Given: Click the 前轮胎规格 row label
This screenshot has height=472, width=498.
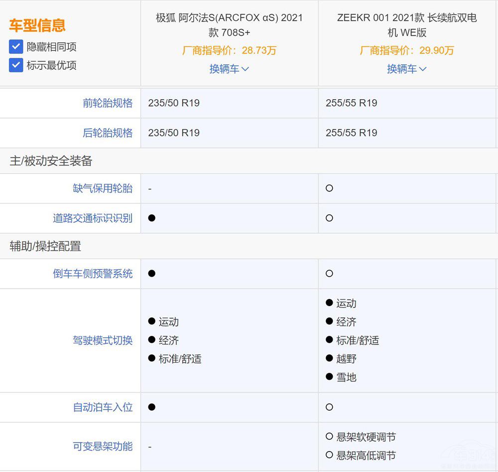Looking at the screenshot, I should click(108, 103).
